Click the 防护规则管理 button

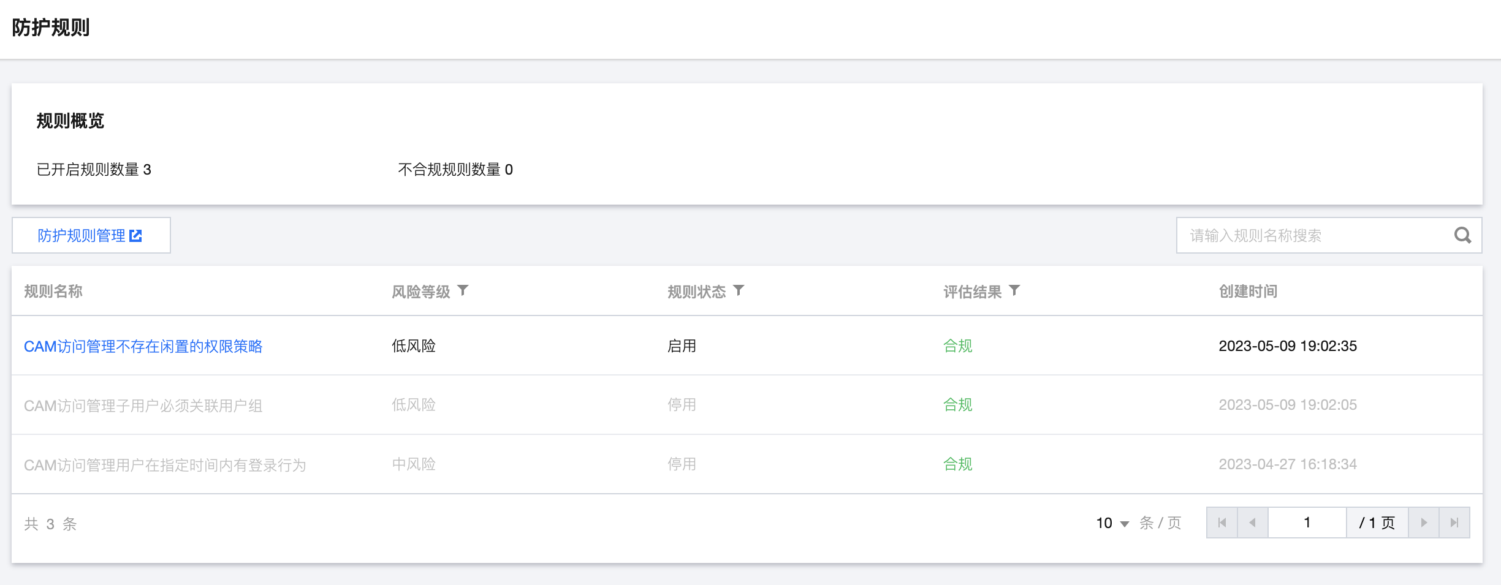(x=91, y=235)
